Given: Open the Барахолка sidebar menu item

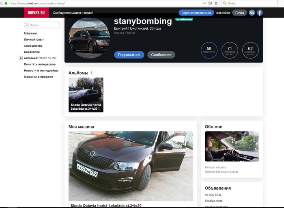Looking at the screenshot, I should point(32,52).
